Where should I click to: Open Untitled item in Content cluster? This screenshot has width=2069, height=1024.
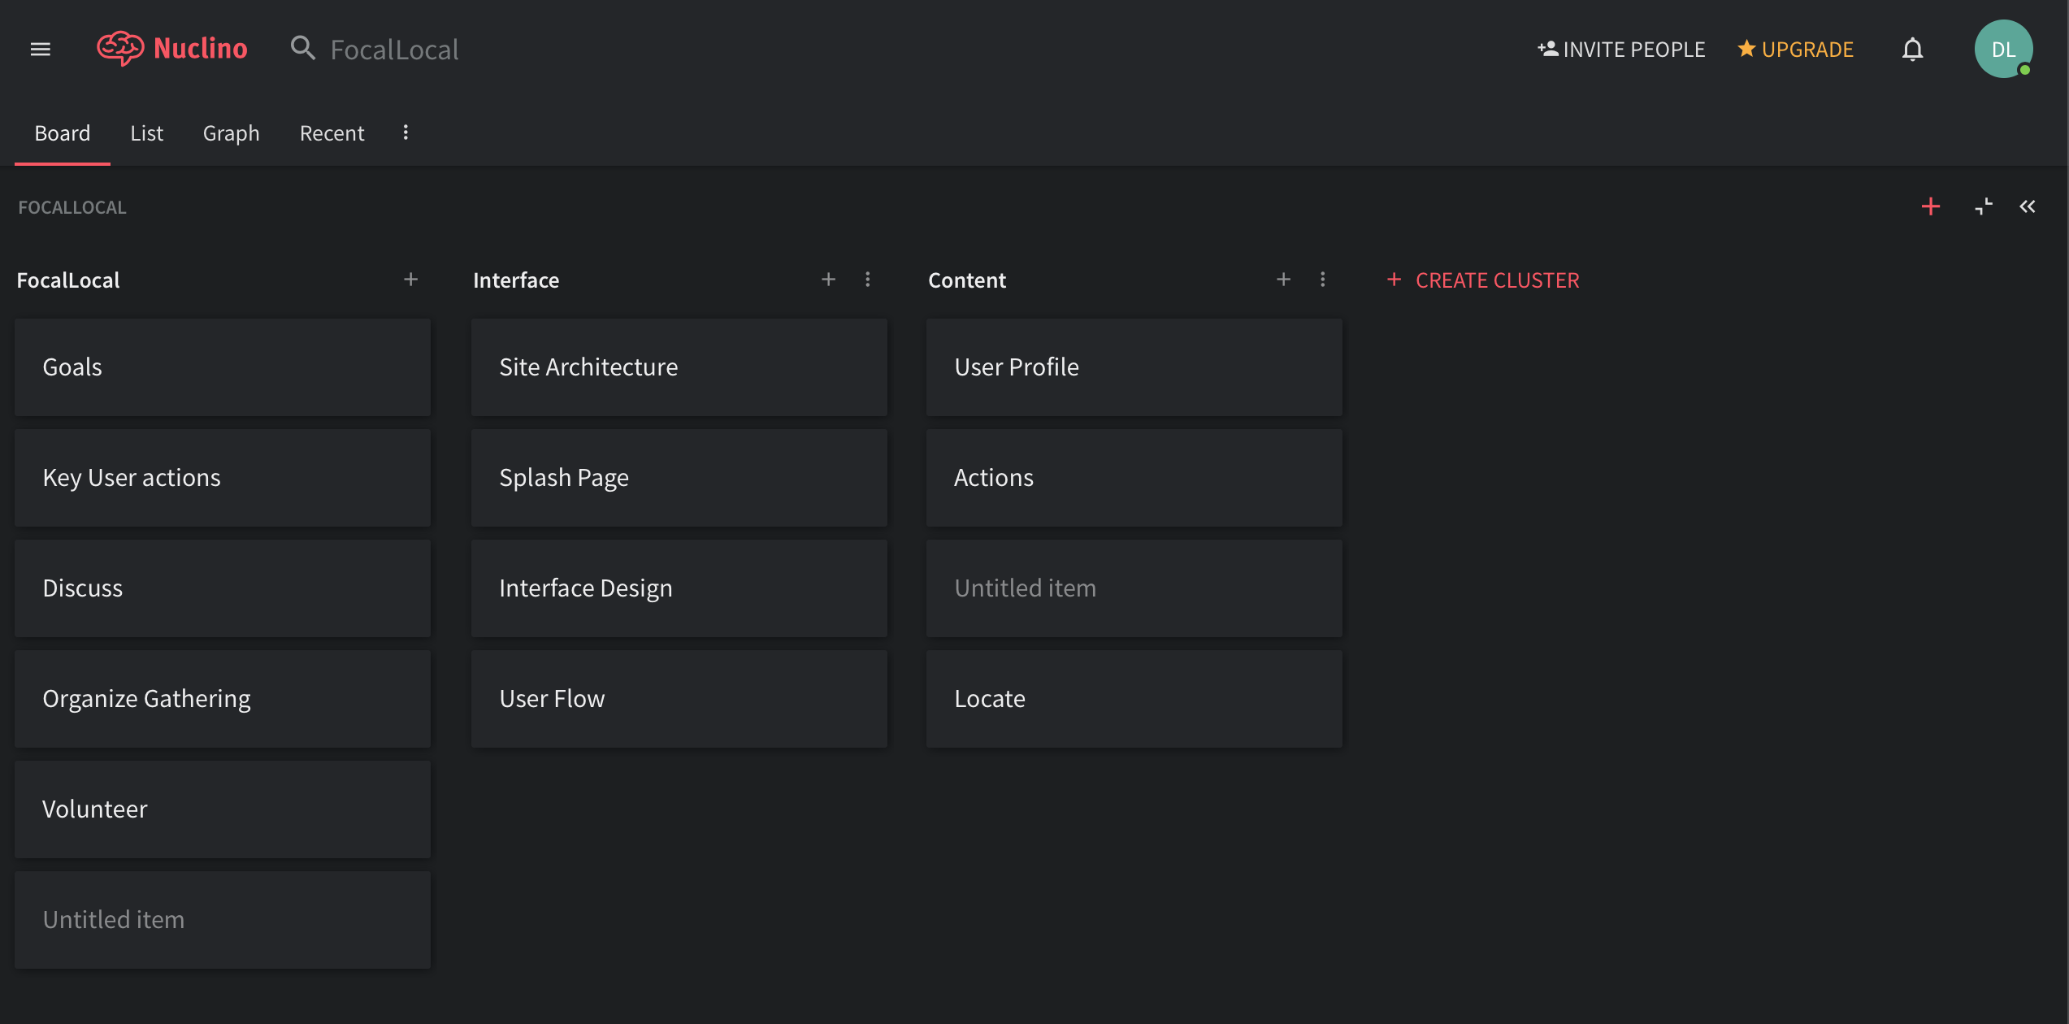point(1134,588)
